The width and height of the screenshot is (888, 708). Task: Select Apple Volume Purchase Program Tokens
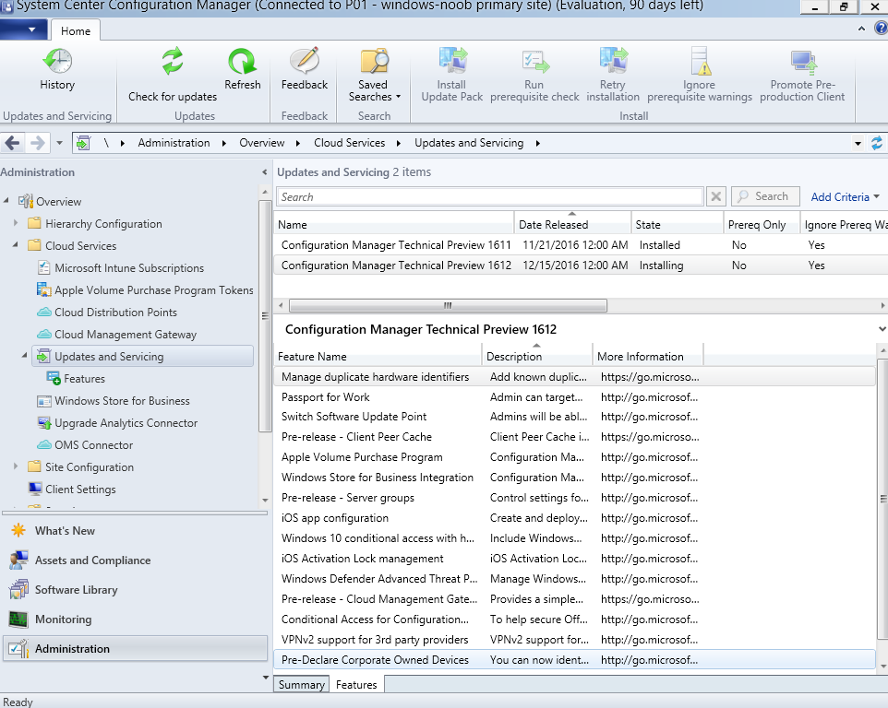tap(154, 290)
